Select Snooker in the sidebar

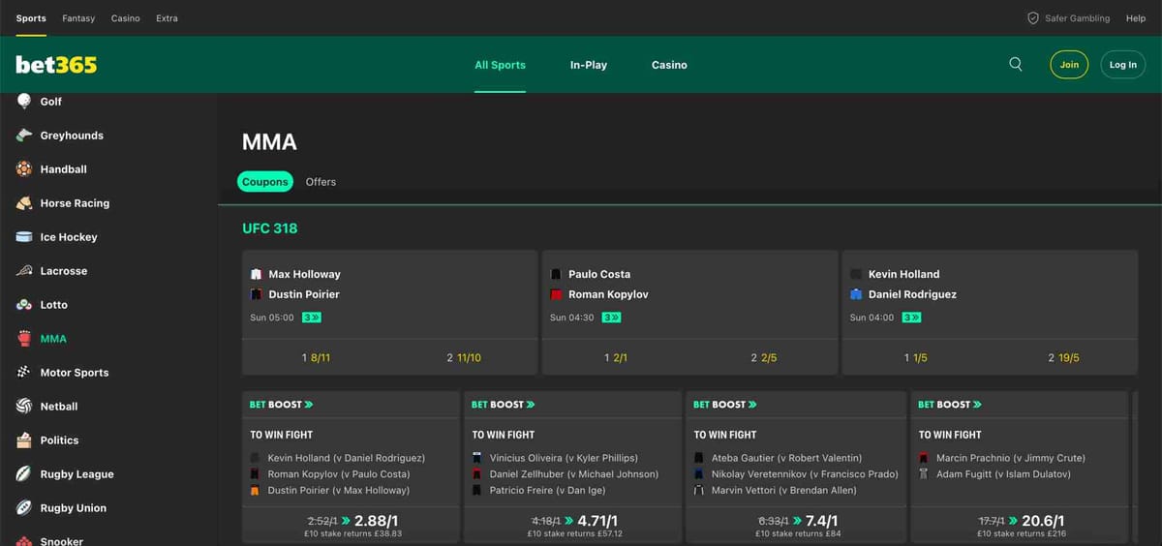62,541
